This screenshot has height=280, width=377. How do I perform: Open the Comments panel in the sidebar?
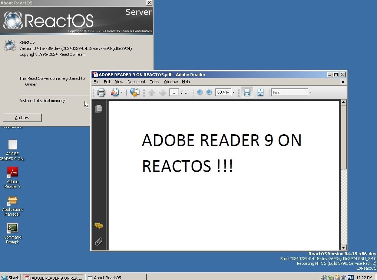99,226
